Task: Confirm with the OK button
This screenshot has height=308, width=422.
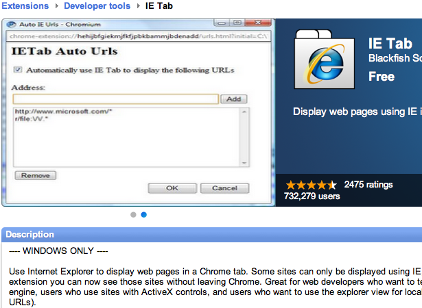Action: [x=172, y=188]
